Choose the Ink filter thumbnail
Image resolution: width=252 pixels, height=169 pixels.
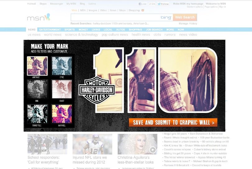tap(37, 89)
